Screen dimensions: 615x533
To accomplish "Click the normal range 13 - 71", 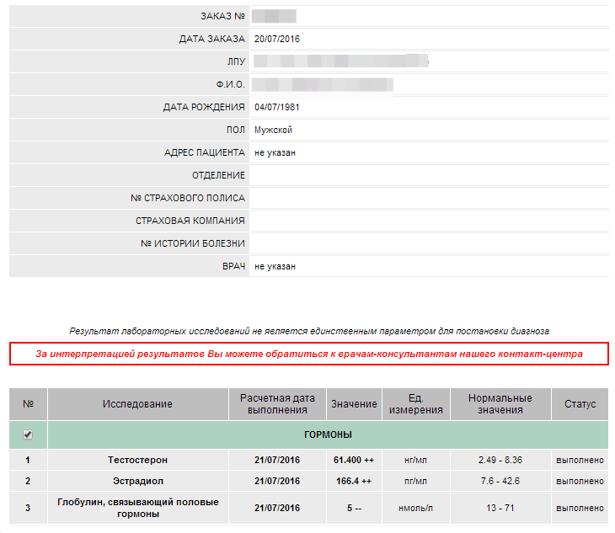I will [500, 508].
